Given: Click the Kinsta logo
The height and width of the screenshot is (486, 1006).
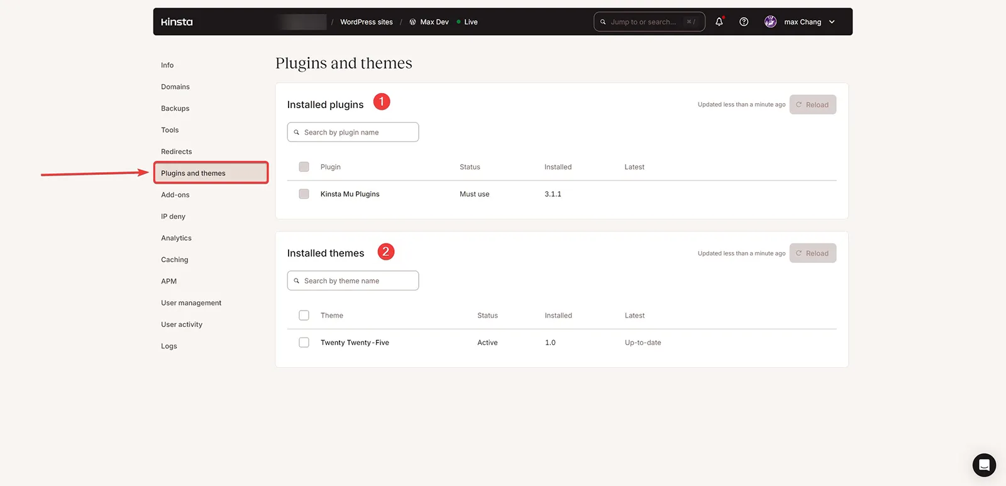Looking at the screenshot, I should tap(177, 22).
